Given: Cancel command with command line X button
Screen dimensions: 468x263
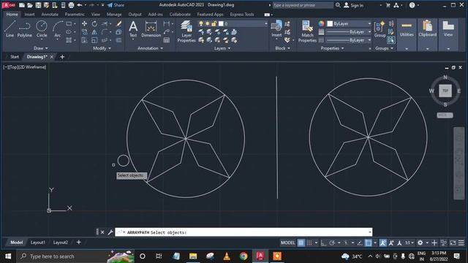Looking at the screenshot, I should tap(102, 232).
